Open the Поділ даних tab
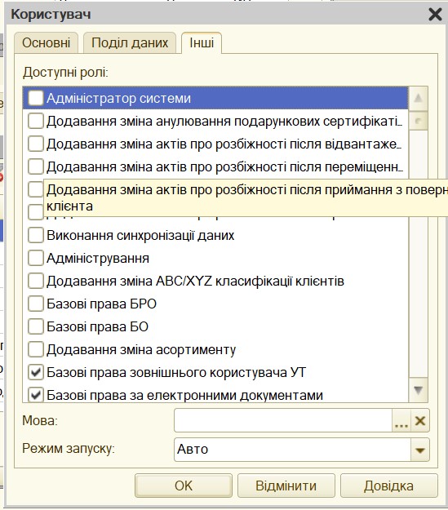 coord(130,42)
